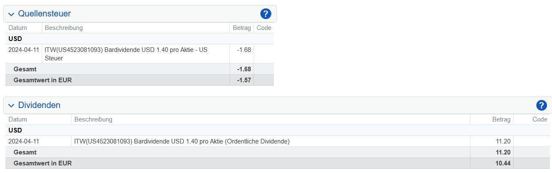Click Code header in Dividenden table

(x=540, y=119)
